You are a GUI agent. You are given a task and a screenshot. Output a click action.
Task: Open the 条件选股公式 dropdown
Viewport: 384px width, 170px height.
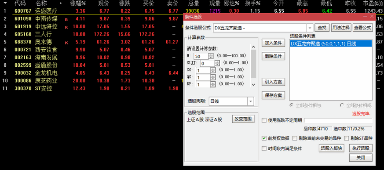point(310,28)
